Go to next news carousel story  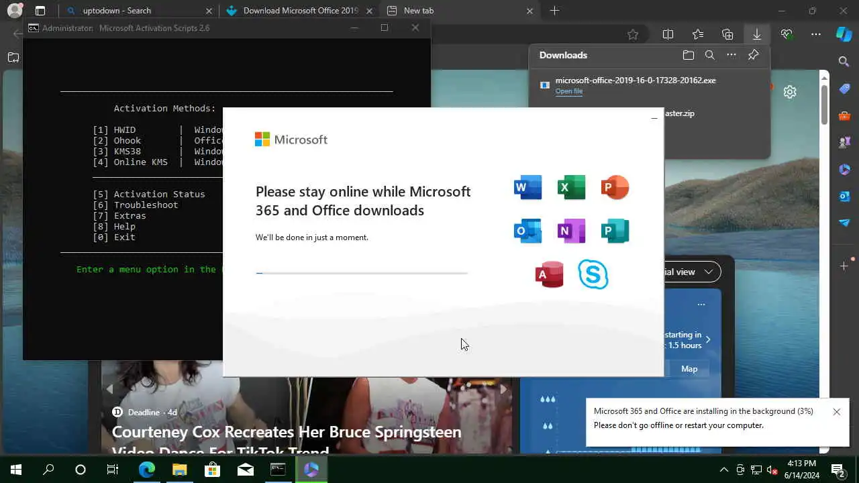(503, 388)
